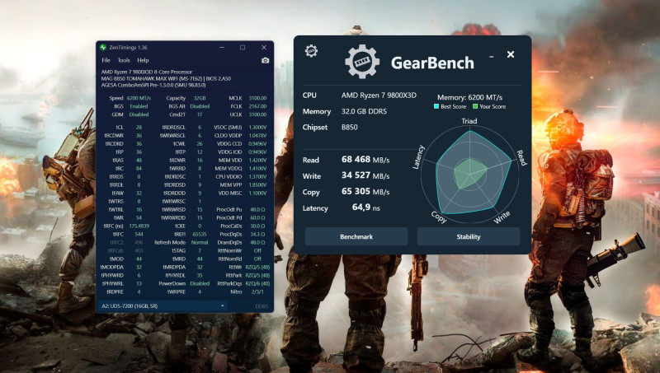Click the MEM VPP value 1.8500V
The width and height of the screenshot is (660, 373).
[257, 184]
